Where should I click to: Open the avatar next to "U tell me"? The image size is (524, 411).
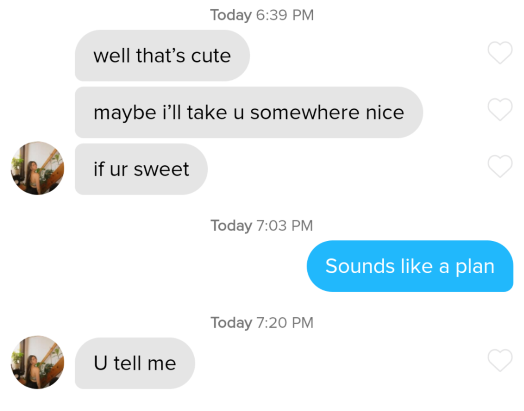coord(38,362)
